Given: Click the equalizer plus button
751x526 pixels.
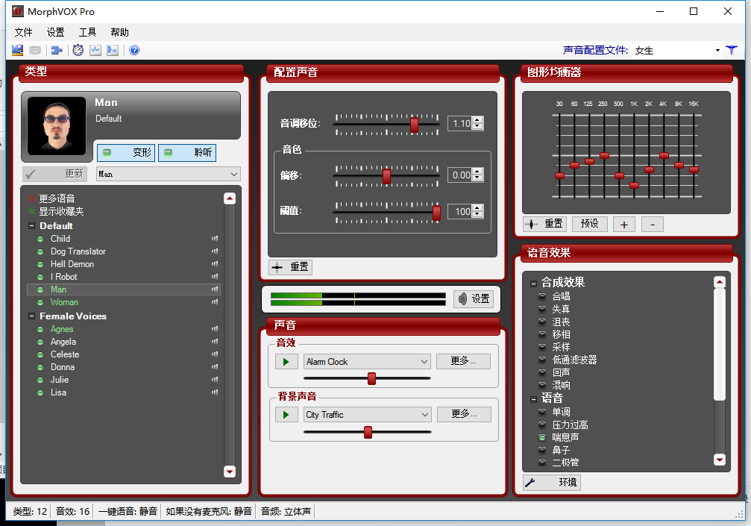Looking at the screenshot, I should point(624,224).
